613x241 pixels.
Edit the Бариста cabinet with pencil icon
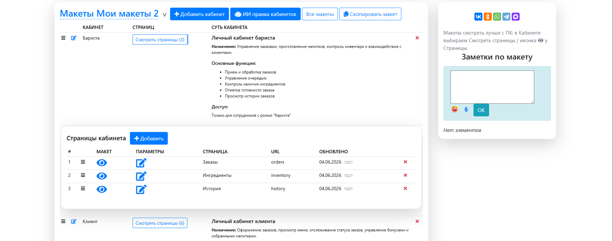tap(74, 38)
